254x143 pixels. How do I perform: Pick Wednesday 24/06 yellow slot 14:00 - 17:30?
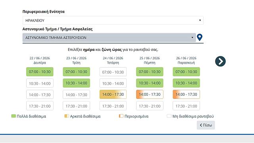tap(113, 95)
